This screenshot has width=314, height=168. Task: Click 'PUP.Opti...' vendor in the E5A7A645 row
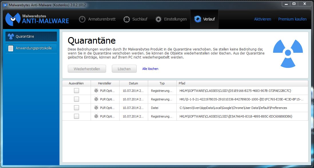click(107, 116)
